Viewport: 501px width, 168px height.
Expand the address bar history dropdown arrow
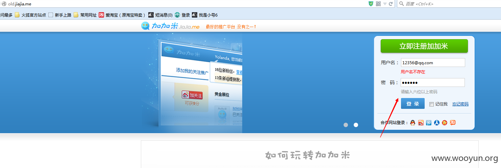coord(385,4)
